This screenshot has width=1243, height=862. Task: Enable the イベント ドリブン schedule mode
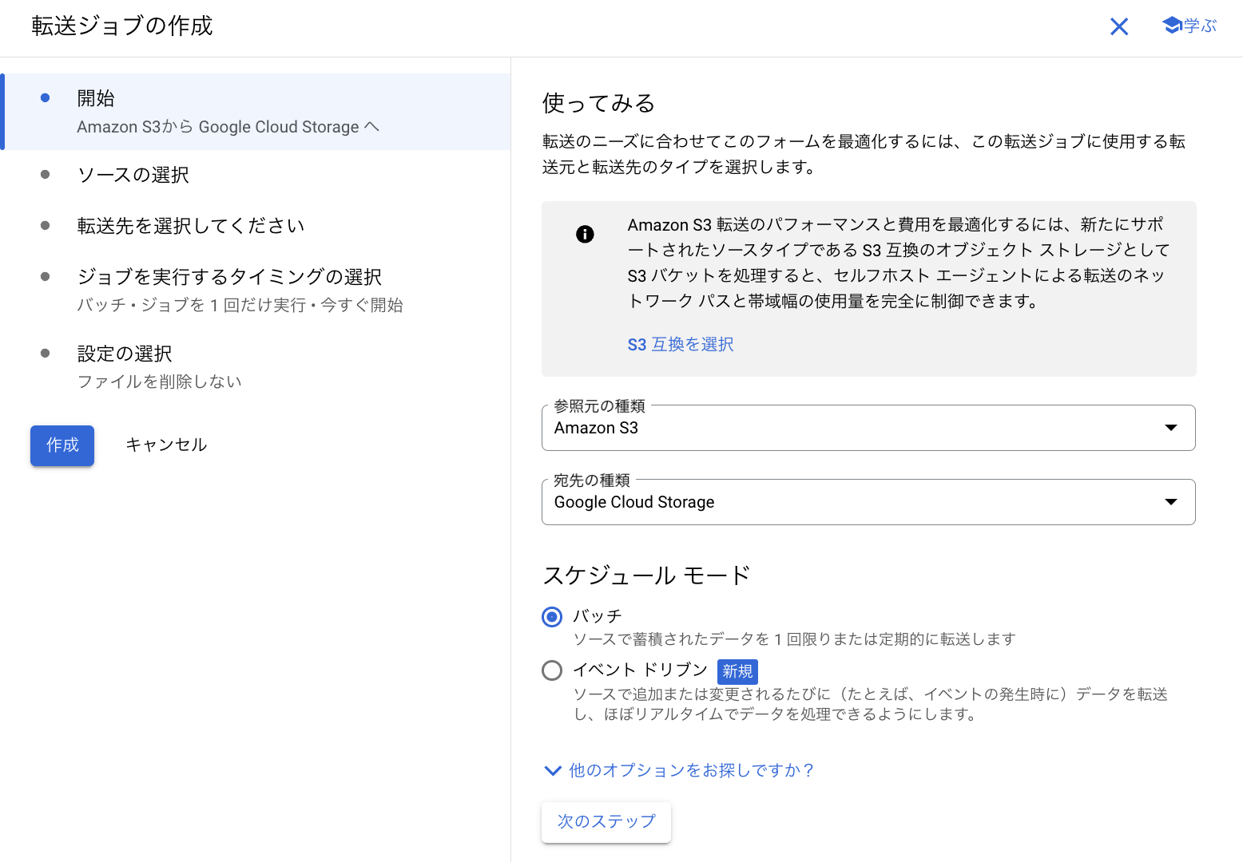[x=552, y=670]
